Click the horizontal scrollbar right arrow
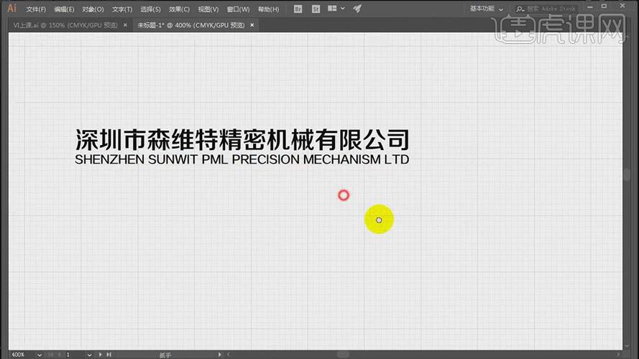 (618, 355)
